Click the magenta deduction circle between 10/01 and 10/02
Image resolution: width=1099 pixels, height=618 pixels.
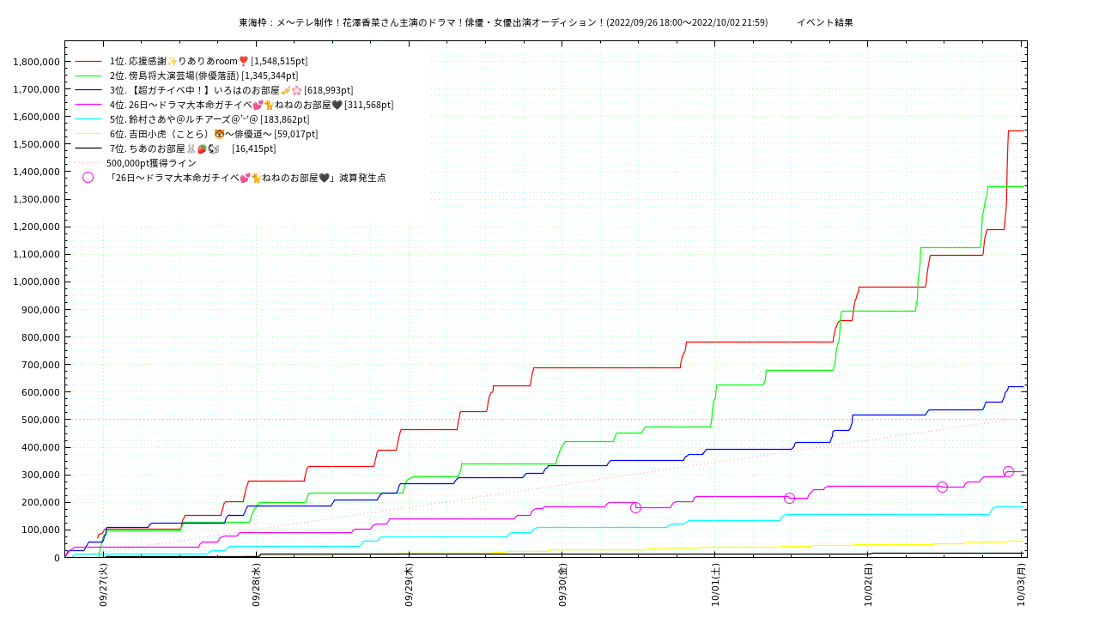(789, 498)
